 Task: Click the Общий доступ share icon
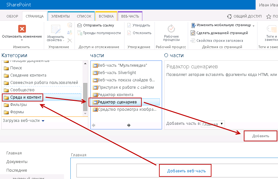point(229,16)
